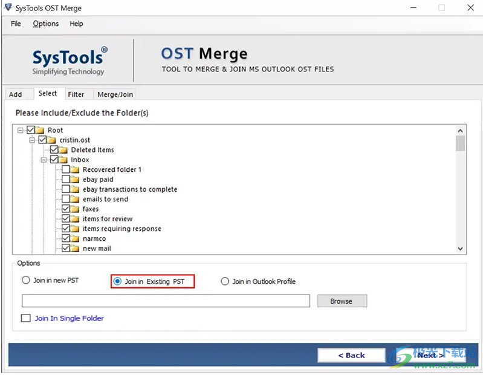The image size is (483, 375).
Task: Switch to the Filter tab
Action: (76, 94)
